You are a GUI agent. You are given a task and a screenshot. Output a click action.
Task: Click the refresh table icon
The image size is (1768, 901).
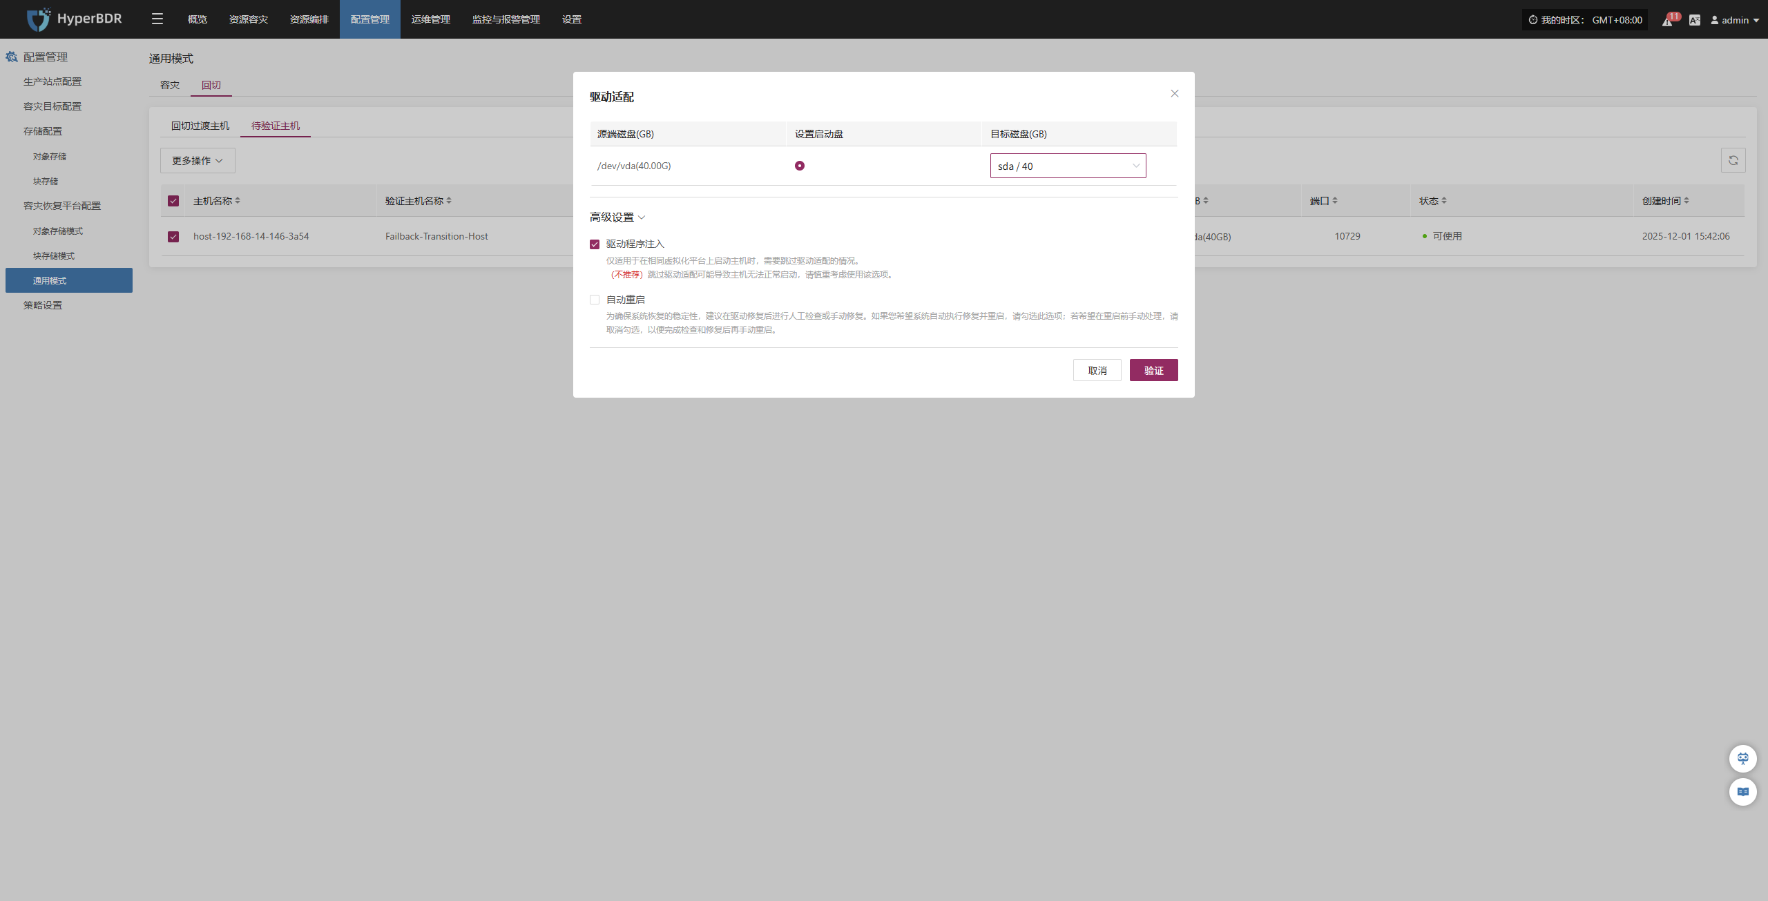point(1733,160)
